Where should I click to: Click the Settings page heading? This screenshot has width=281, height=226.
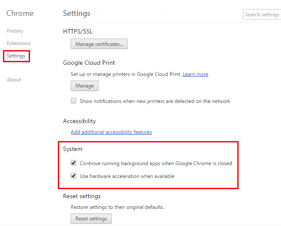tap(77, 13)
